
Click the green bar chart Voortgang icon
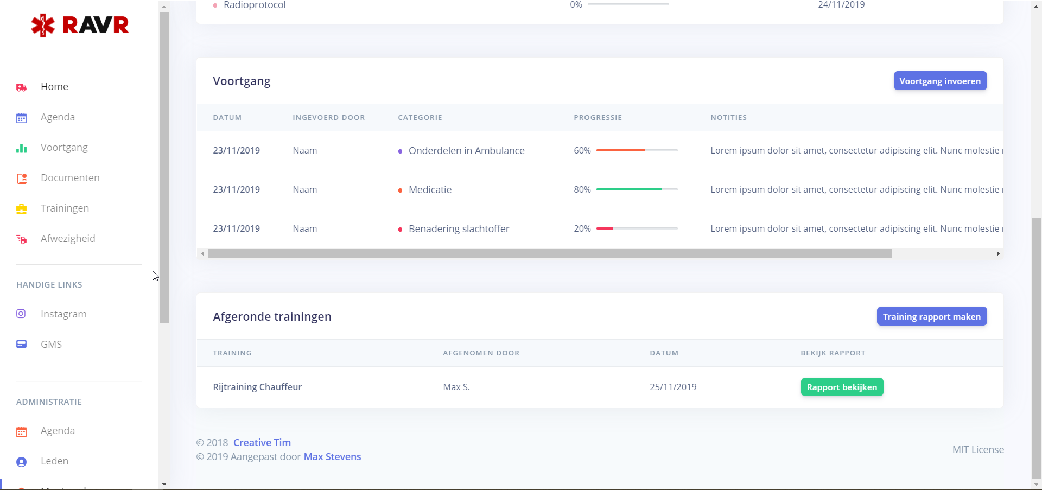pos(22,148)
